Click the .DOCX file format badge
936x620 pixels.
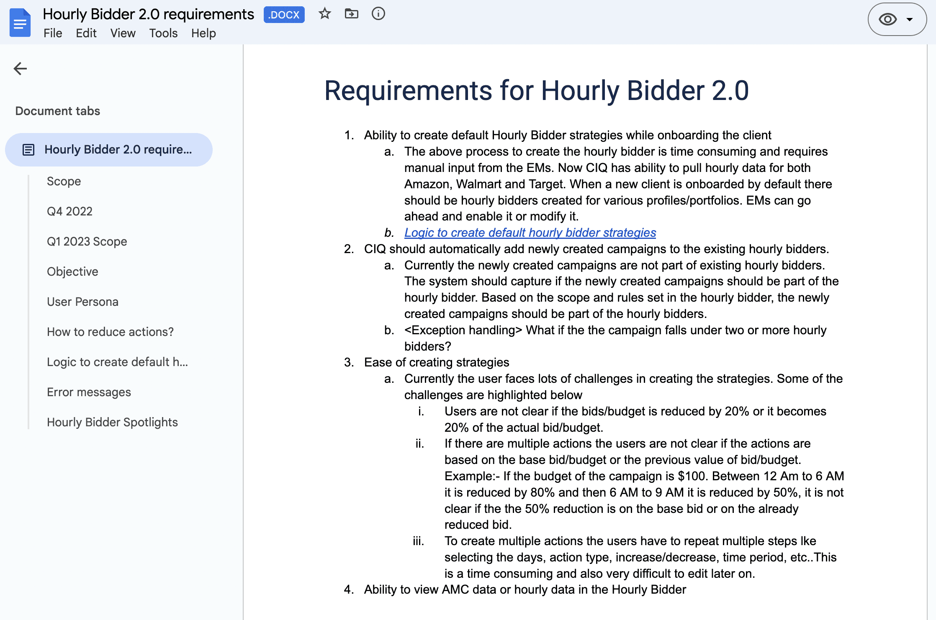pyautogui.click(x=284, y=15)
